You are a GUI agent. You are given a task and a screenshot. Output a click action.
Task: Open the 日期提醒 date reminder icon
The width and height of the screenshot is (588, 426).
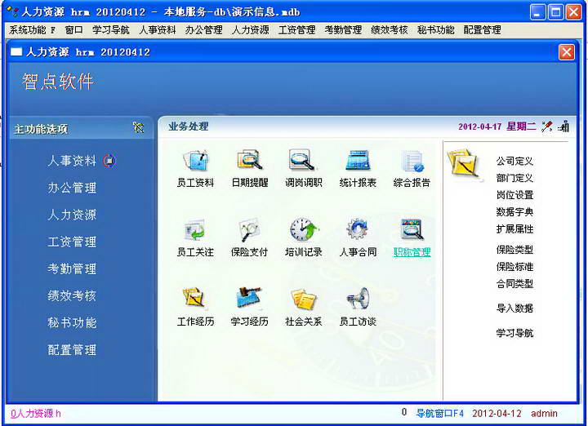tap(249, 160)
